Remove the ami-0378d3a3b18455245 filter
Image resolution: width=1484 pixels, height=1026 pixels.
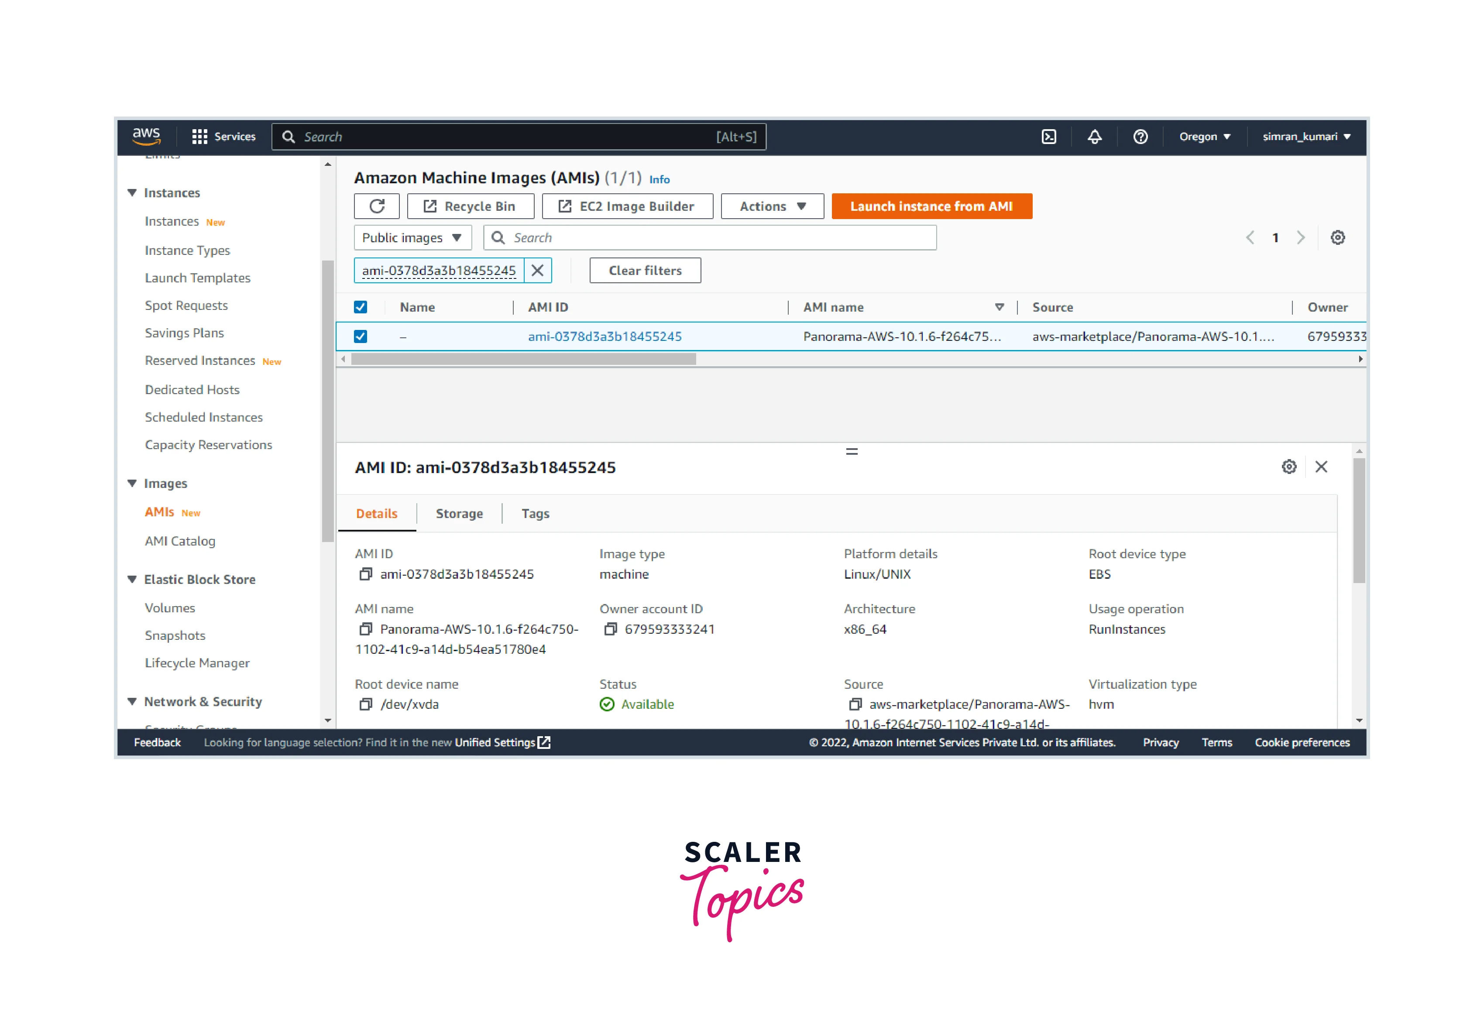click(538, 271)
